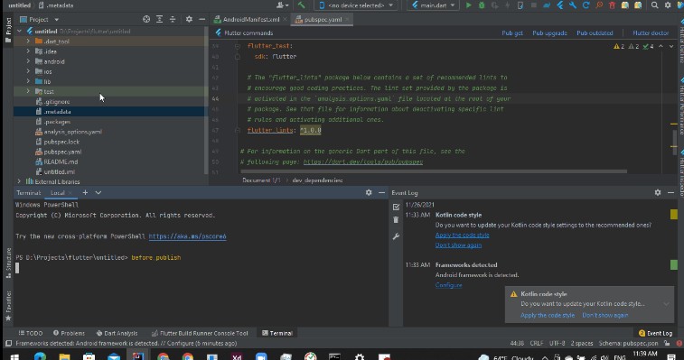The width and height of the screenshot is (684, 360).
Task: Click Expand All icon in Project panel header
Action: click(159, 19)
